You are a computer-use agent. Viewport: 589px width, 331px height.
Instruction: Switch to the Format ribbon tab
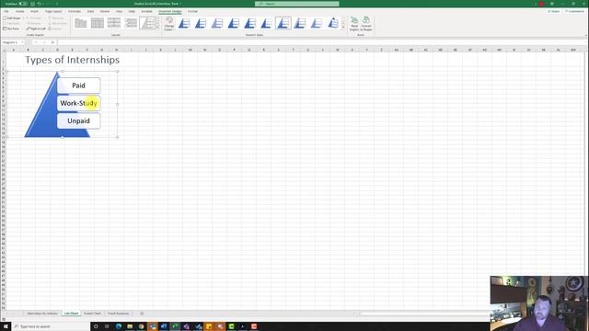[x=192, y=11]
